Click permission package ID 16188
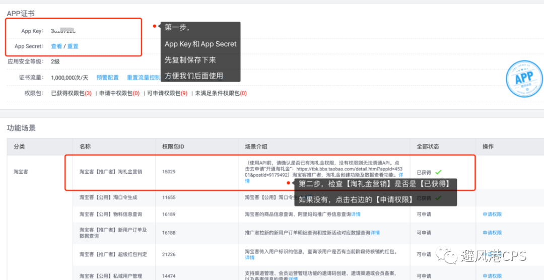 [169, 233]
